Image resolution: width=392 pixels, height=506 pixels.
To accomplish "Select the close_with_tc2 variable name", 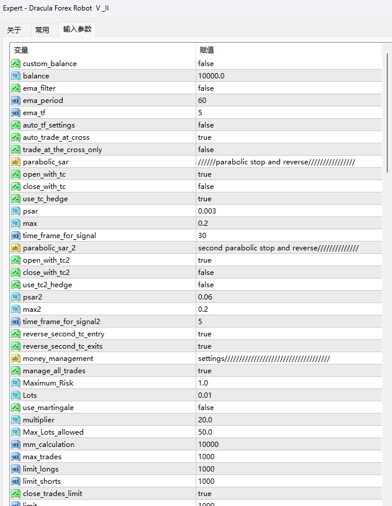I will click(x=46, y=273).
